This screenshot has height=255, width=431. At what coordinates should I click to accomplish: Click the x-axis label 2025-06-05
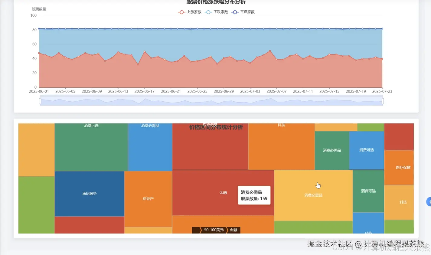[x=65, y=91]
